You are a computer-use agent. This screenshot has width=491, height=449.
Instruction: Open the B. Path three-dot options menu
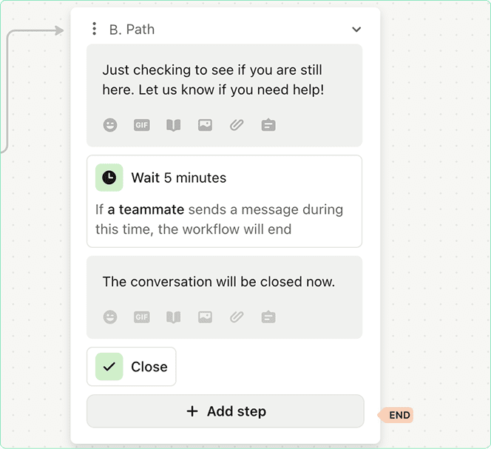click(94, 29)
